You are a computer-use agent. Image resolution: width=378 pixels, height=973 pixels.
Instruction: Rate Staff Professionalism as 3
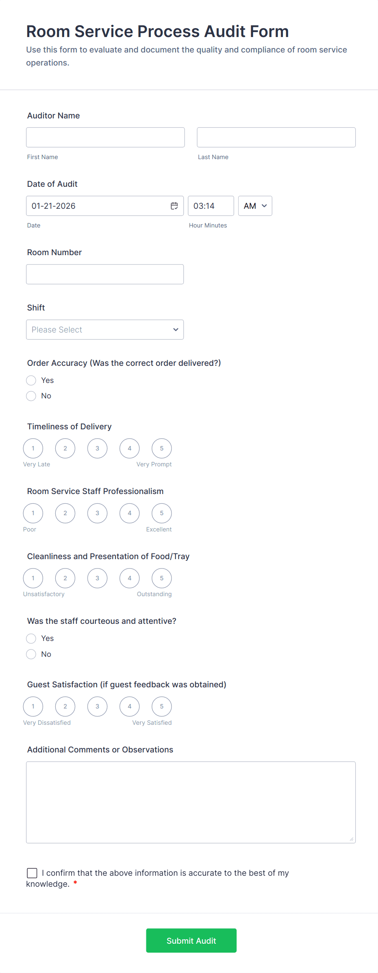tap(97, 513)
